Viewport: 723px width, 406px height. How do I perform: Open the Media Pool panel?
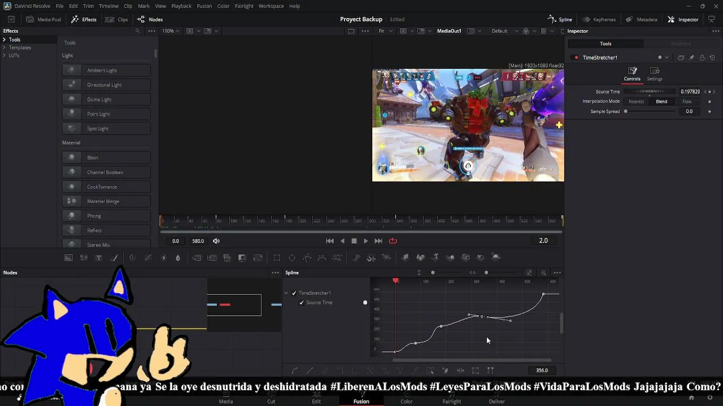pyautogui.click(x=43, y=19)
